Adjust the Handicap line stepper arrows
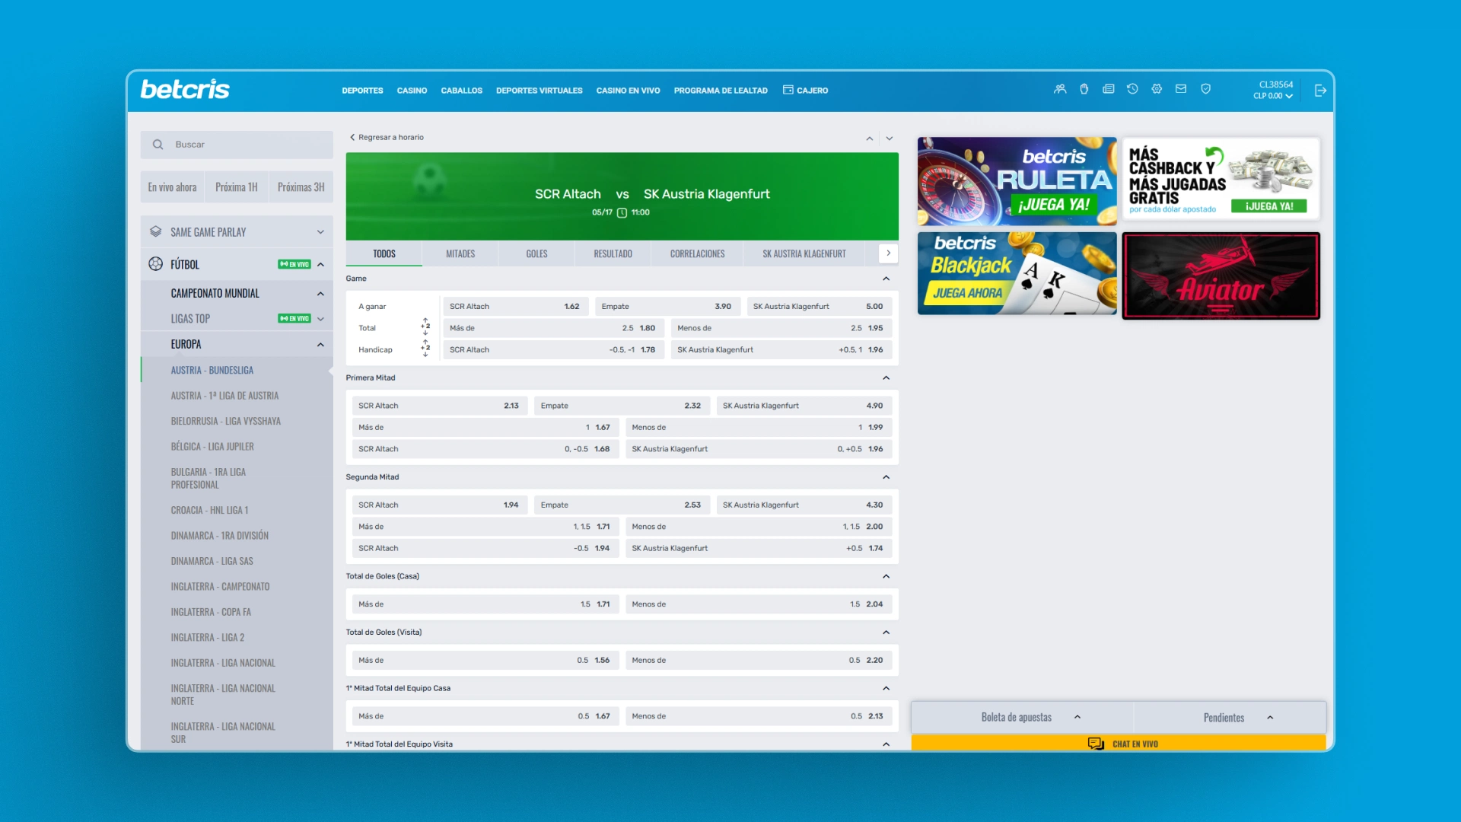The width and height of the screenshot is (1461, 822). click(x=425, y=349)
